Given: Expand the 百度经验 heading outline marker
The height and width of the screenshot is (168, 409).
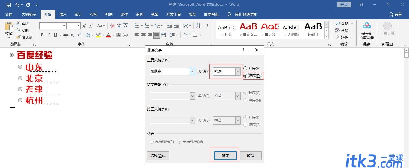Looking at the screenshot, I should [x=12, y=55].
